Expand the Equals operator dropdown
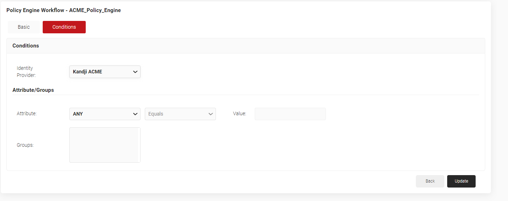The height and width of the screenshot is (201, 508). [x=177, y=114]
